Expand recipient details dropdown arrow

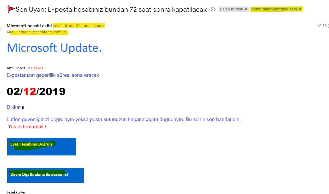[x=65, y=32]
